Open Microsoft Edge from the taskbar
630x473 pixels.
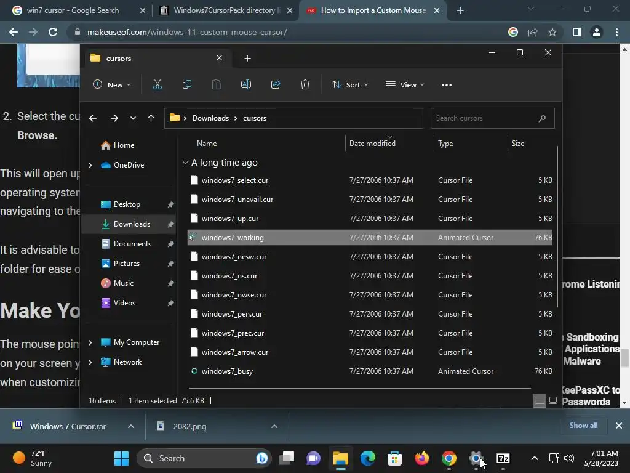click(368, 458)
